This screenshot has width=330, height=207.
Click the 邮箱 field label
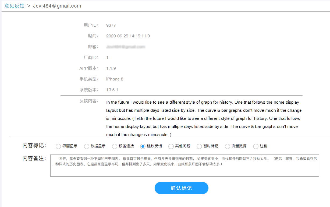(x=93, y=47)
